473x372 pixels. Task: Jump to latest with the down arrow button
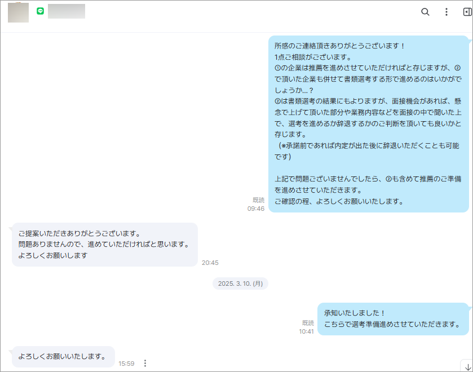pyautogui.click(x=466, y=366)
